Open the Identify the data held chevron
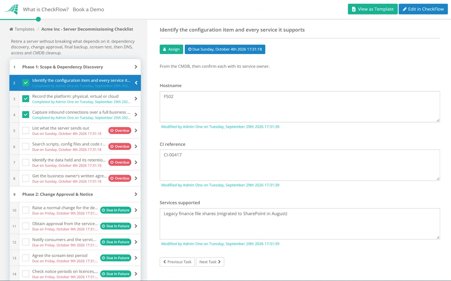This screenshot has height=281, width=451. click(x=136, y=162)
